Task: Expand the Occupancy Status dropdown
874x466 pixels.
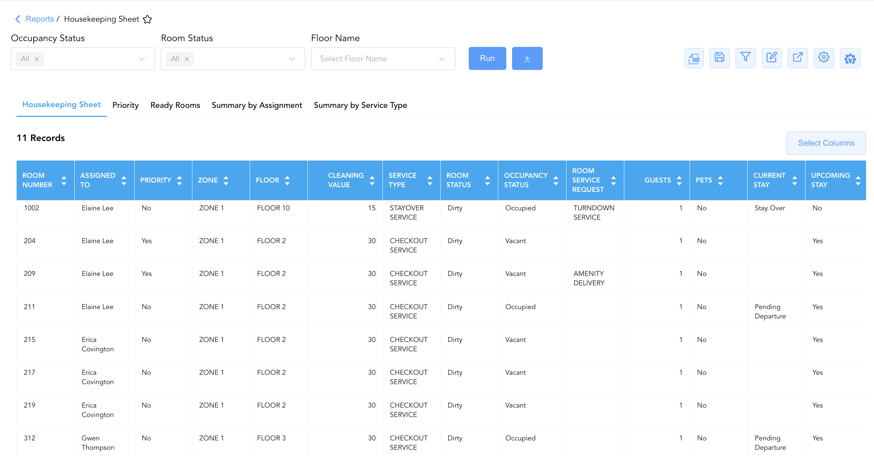Action: click(x=142, y=59)
